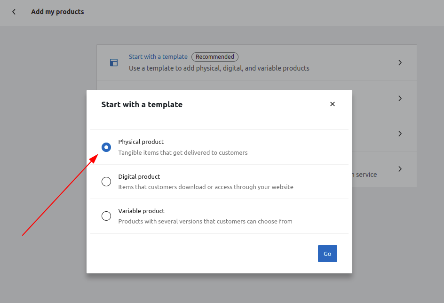Click the chevron on the row ending in 'service'
The image size is (444, 303).
coord(400,169)
